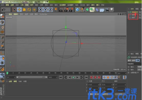Render the active view clapperboard
This screenshot has height=100, width=142.
click(61, 10)
